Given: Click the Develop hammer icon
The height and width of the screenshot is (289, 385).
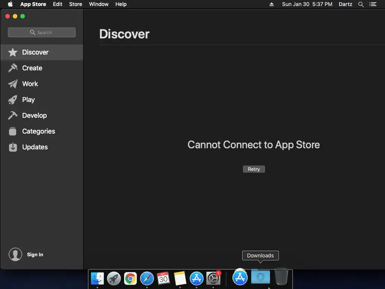Looking at the screenshot, I should [x=13, y=116].
